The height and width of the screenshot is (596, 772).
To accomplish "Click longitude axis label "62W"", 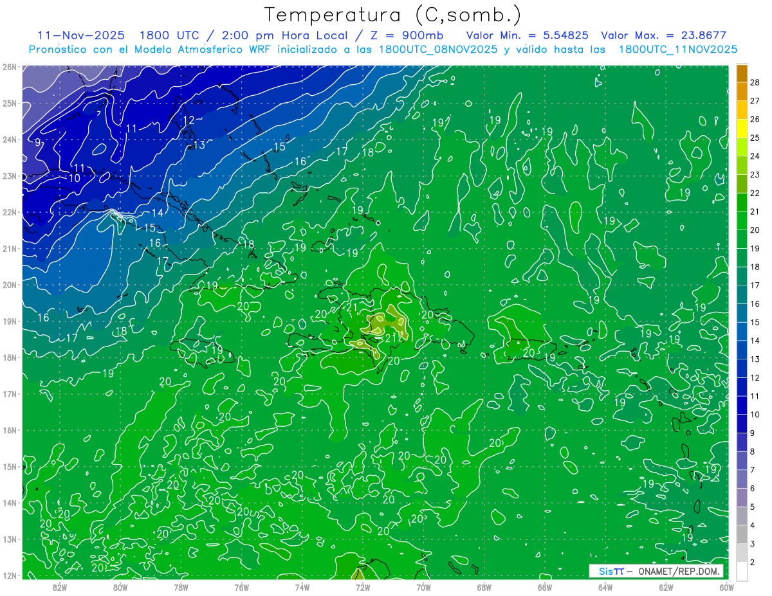I will click(x=665, y=587).
